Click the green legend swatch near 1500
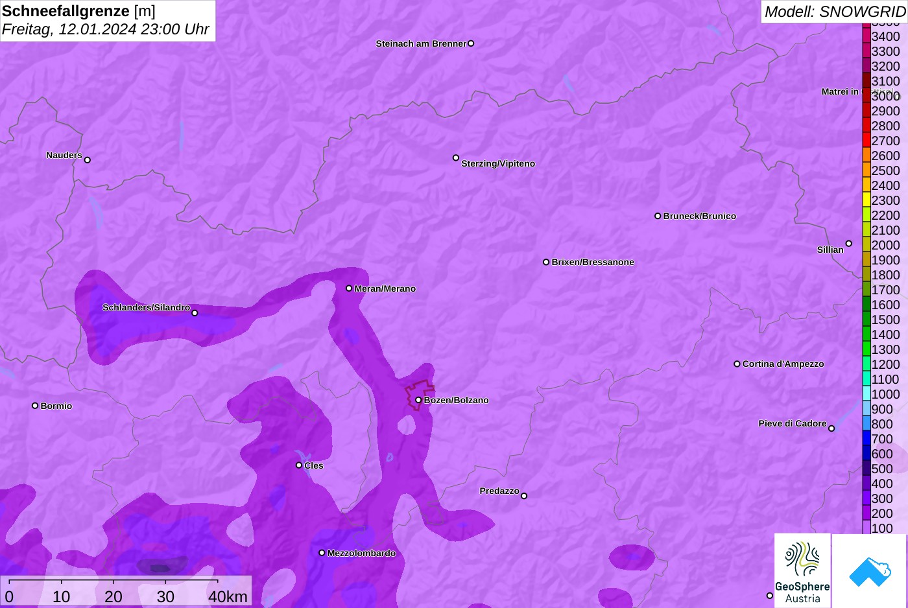Viewport: 908px width, 608px height. (x=866, y=319)
